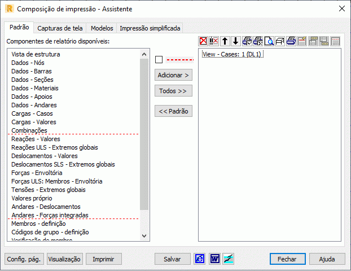
Task: Click the Robot R logo in title bar
Action: [x=10, y=9]
